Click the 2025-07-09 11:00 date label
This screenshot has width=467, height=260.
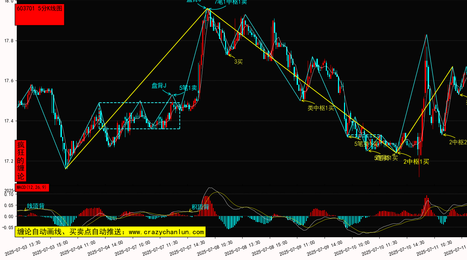pyautogui.click(x=297, y=248)
